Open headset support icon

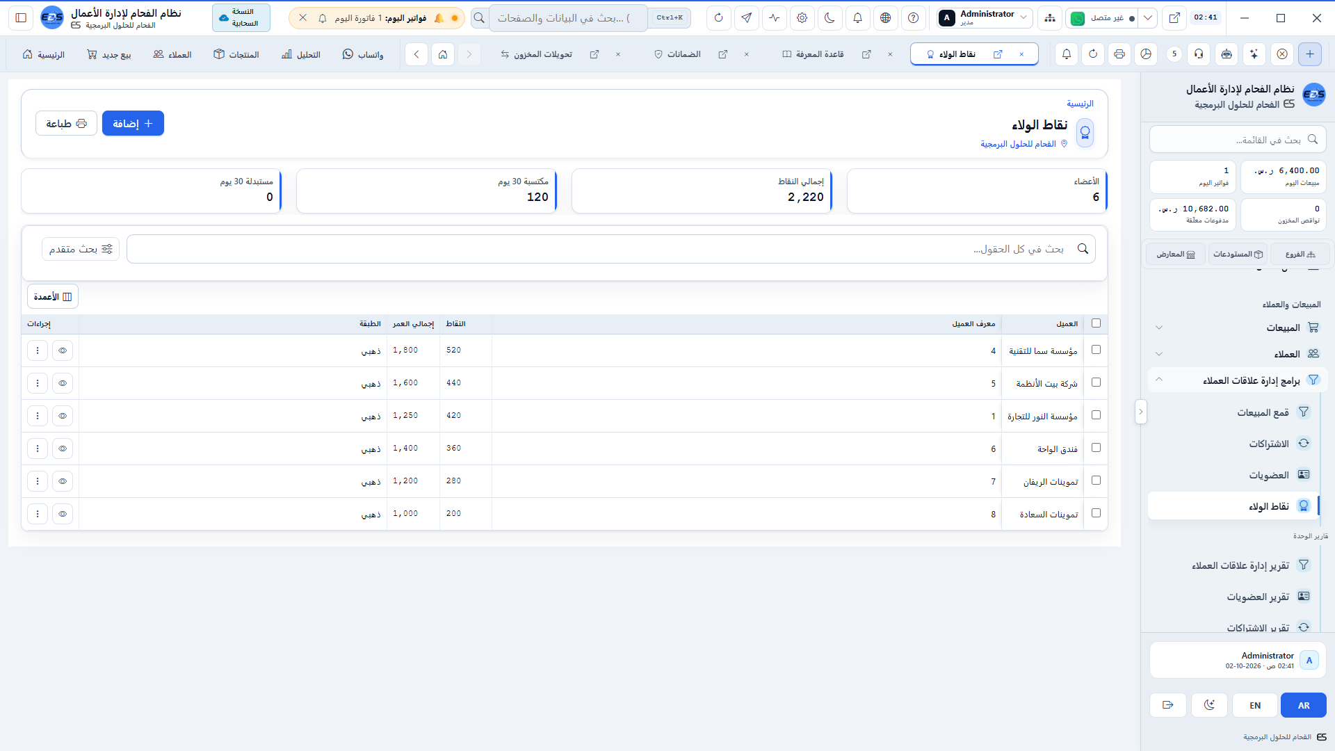1199,54
